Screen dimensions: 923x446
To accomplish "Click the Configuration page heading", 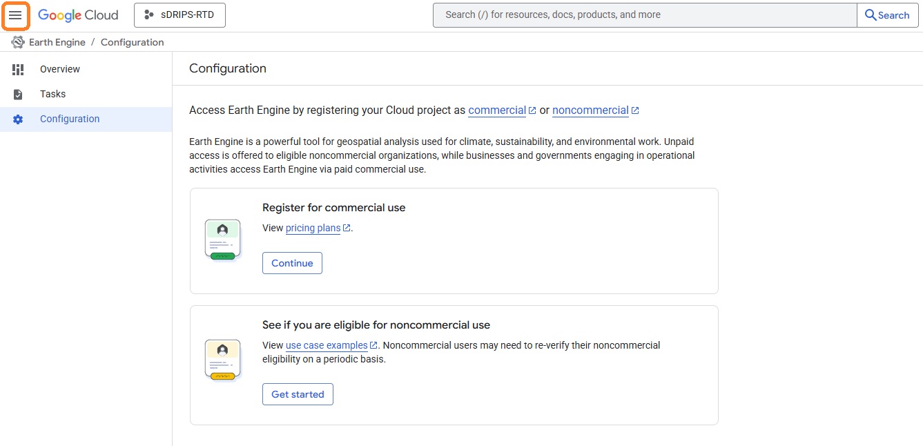I will pos(228,68).
